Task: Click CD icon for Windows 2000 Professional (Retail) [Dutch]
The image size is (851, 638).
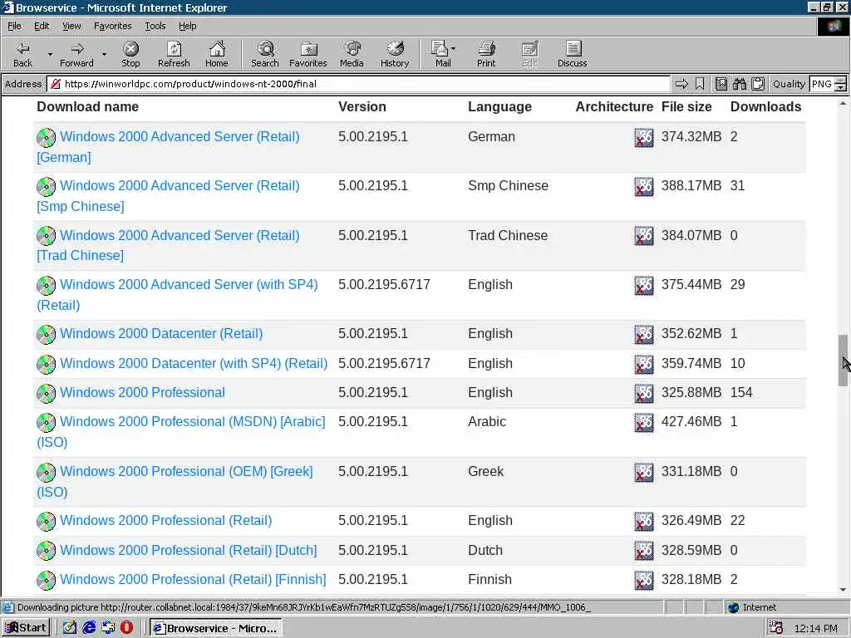Action: click(47, 551)
